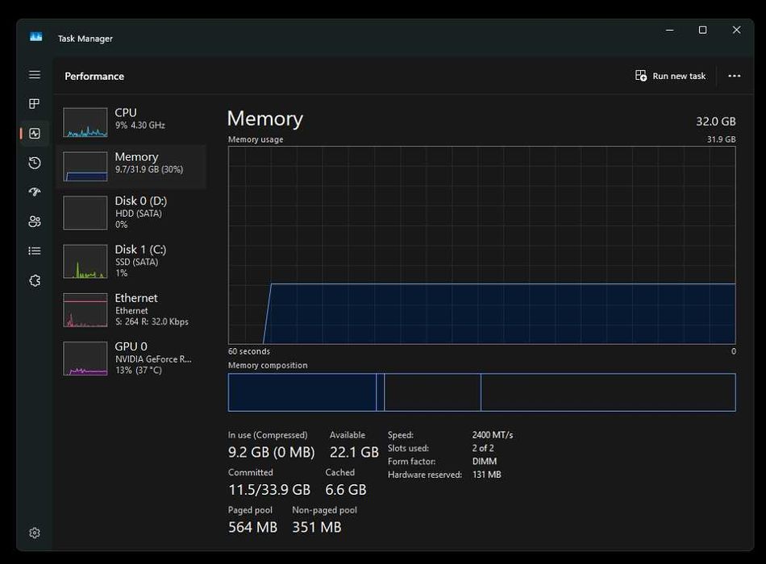766x564 pixels.
Task: Select Disk 0 (D:) HDD entry
Action: (129, 213)
